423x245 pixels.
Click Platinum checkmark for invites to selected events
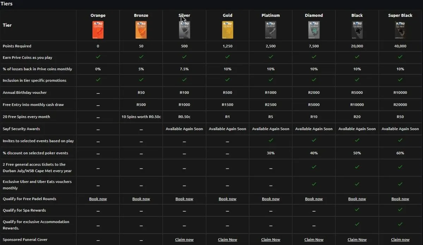[271, 140]
